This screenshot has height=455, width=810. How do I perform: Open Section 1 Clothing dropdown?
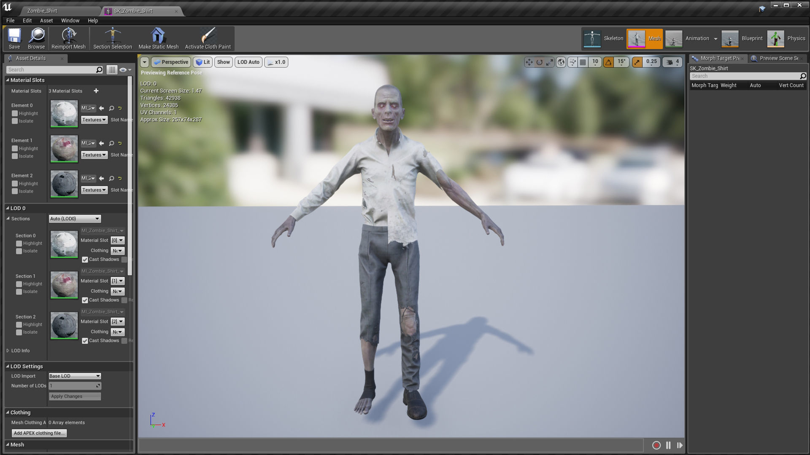[118, 292]
